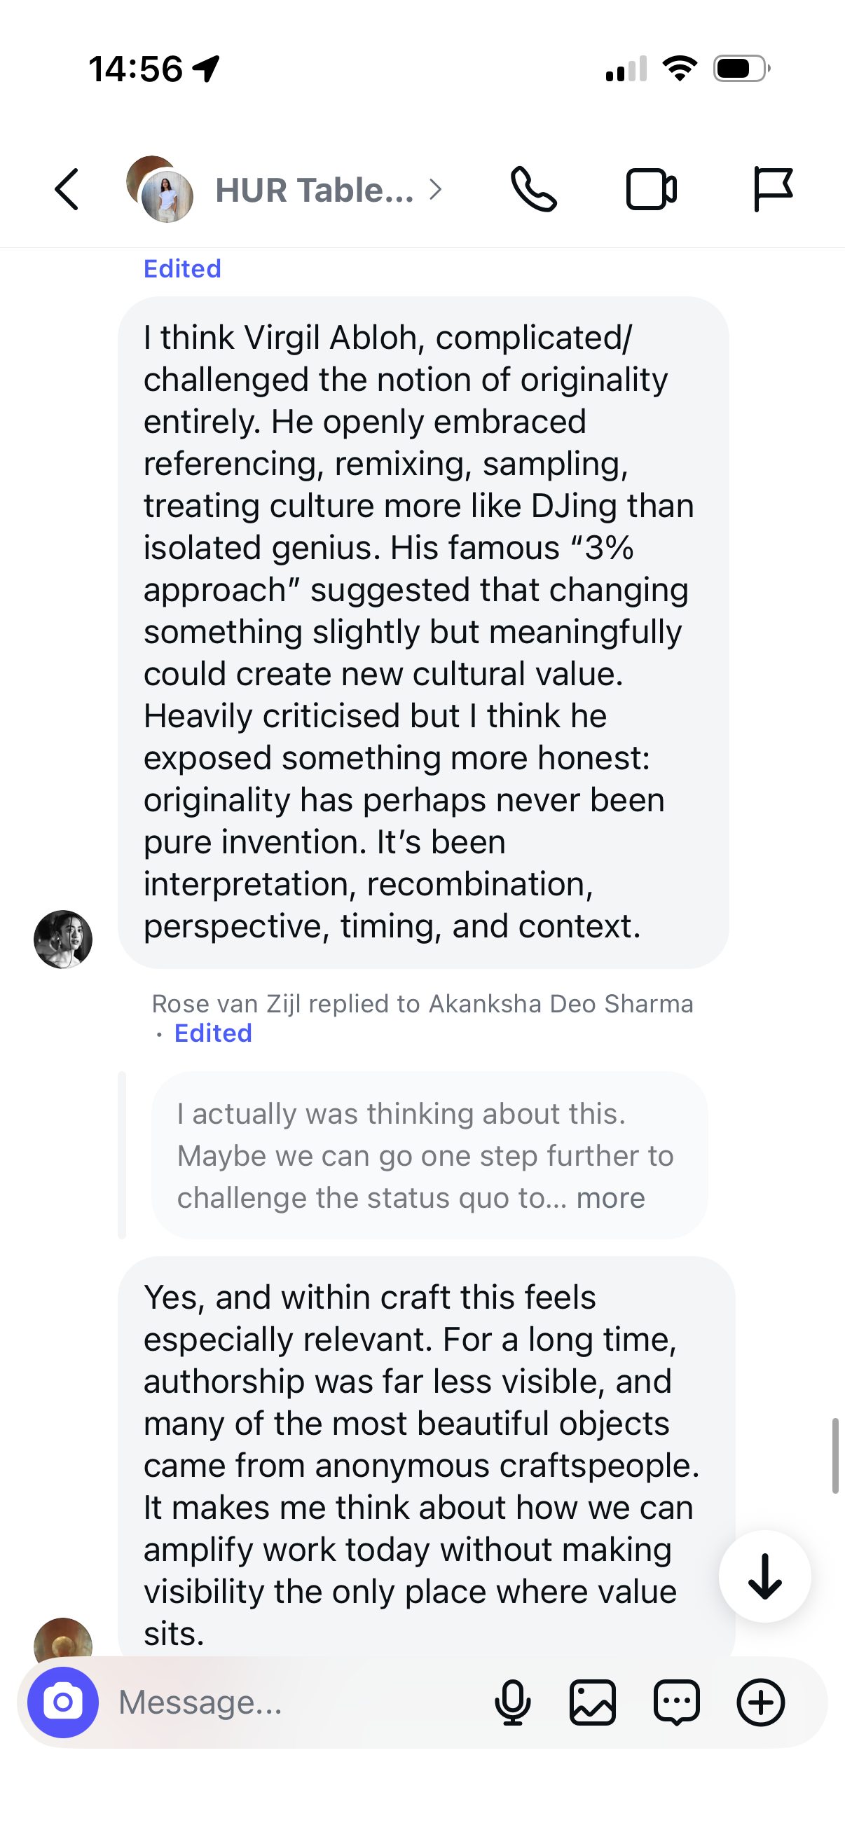Image resolution: width=845 pixels, height=1837 pixels.
Task: Open more options with plus icon
Action: pos(761,1702)
